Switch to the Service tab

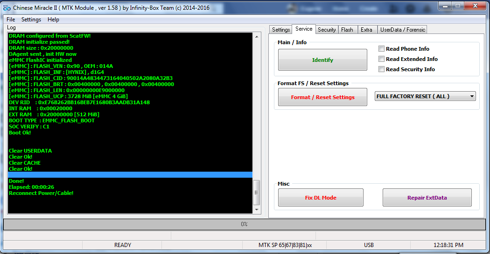(304, 29)
